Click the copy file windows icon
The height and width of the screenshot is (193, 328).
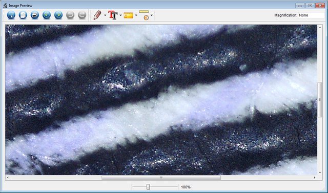pyautogui.click(x=35, y=15)
